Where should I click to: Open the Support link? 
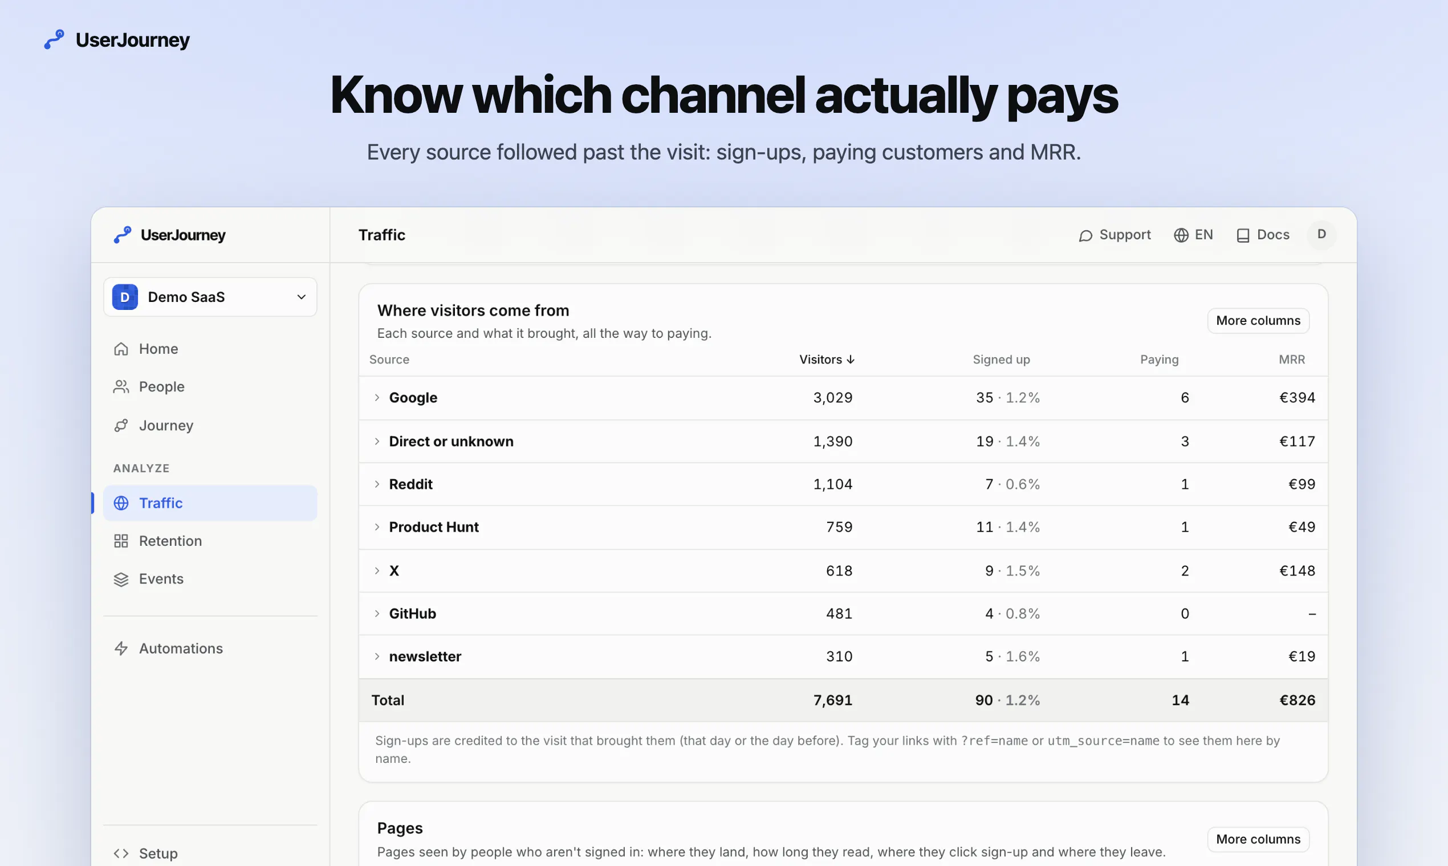click(x=1115, y=235)
